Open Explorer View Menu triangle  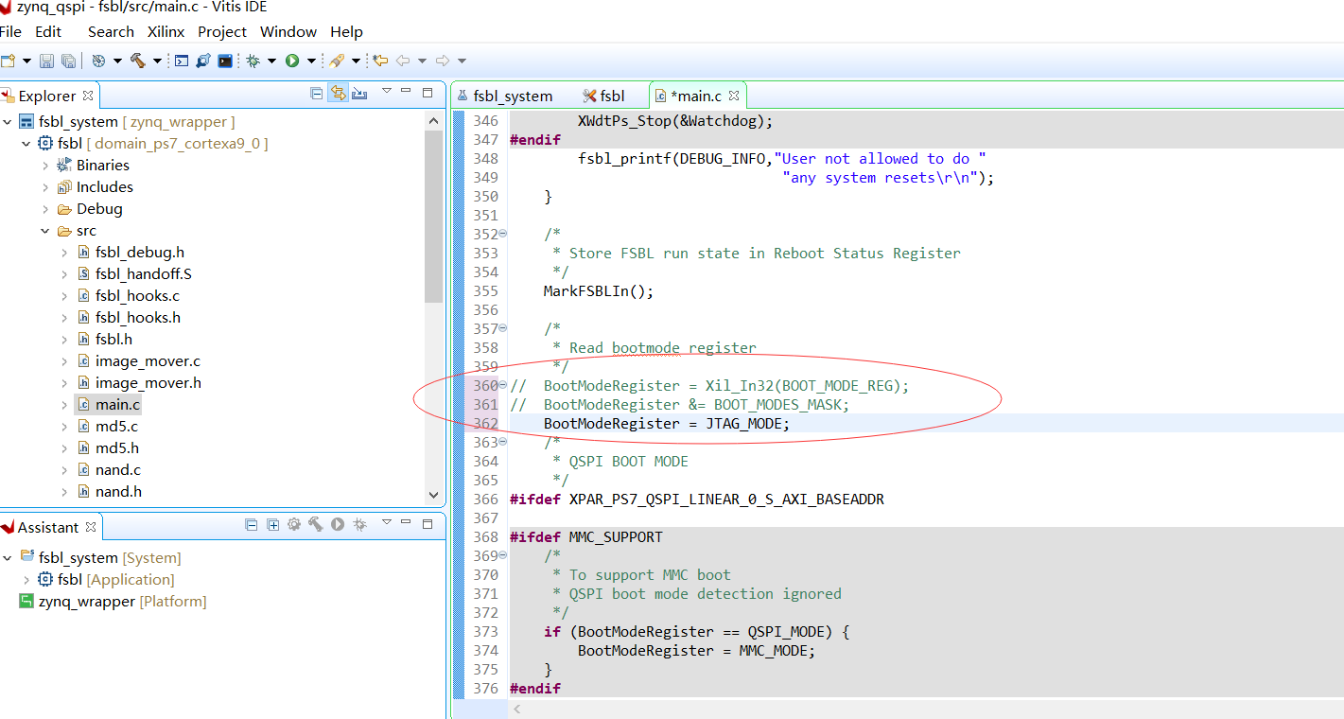click(387, 92)
